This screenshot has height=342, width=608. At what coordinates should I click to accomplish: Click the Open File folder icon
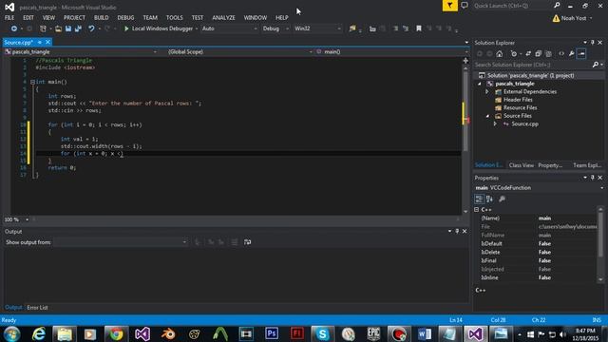(x=58, y=28)
